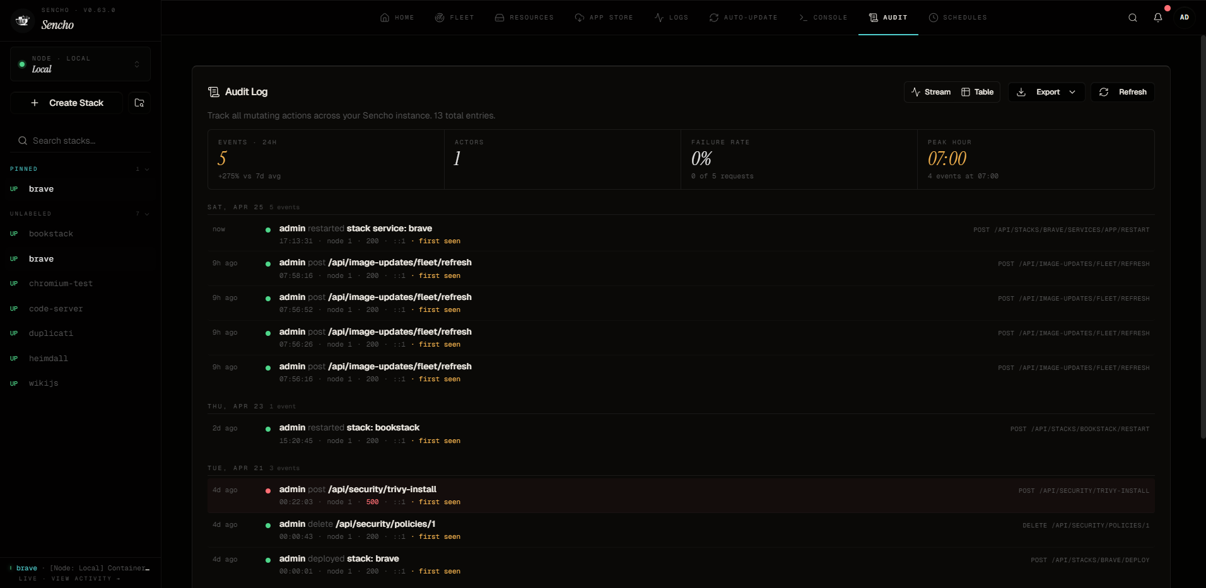Click the Failure Rate stat card
The image size is (1206, 588).
click(x=799, y=159)
